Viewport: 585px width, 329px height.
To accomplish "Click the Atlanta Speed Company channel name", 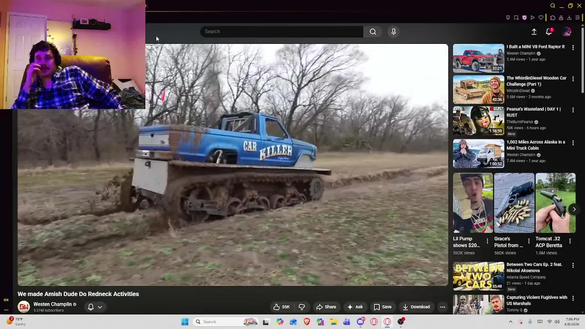I will click(x=526, y=277).
